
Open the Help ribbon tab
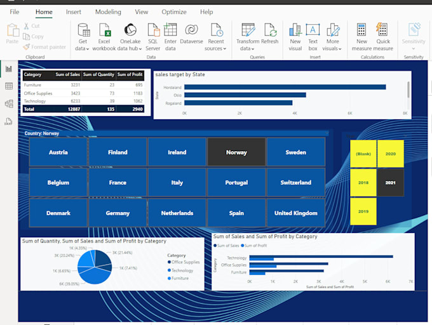[x=206, y=12]
